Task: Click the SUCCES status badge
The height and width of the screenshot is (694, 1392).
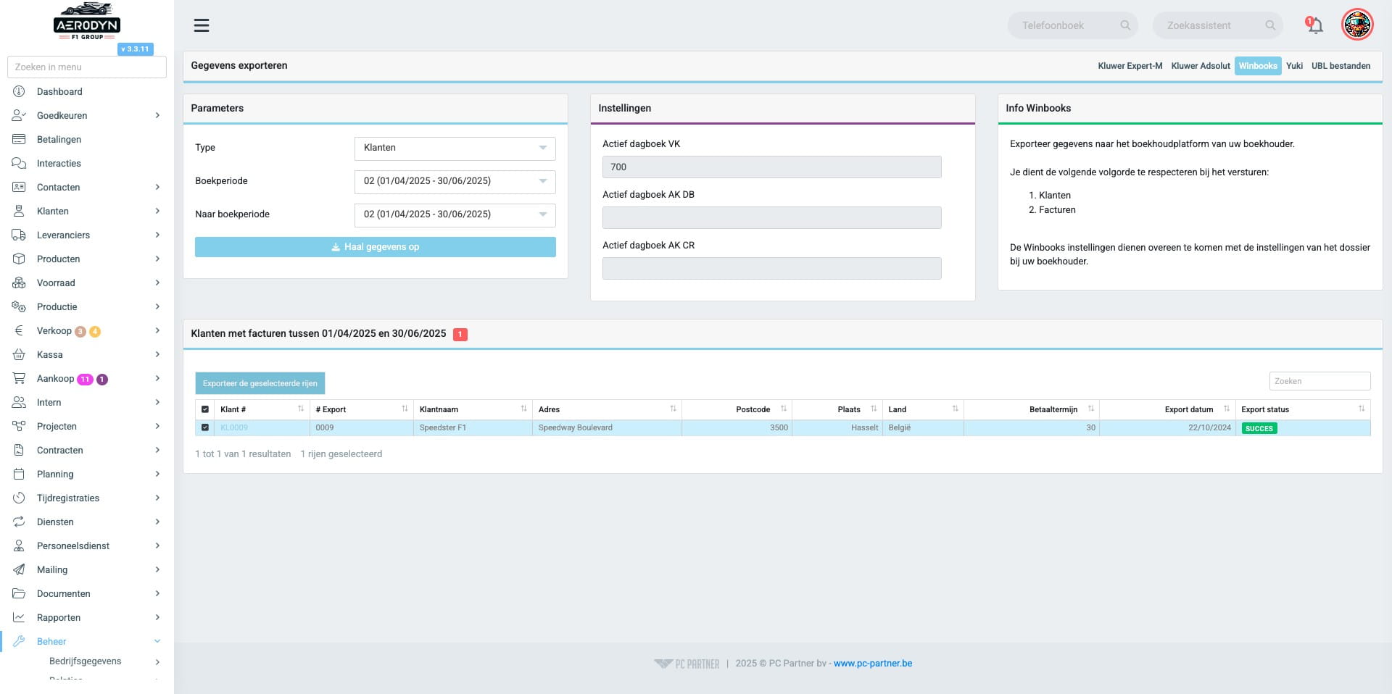Action: [x=1259, y=428]
